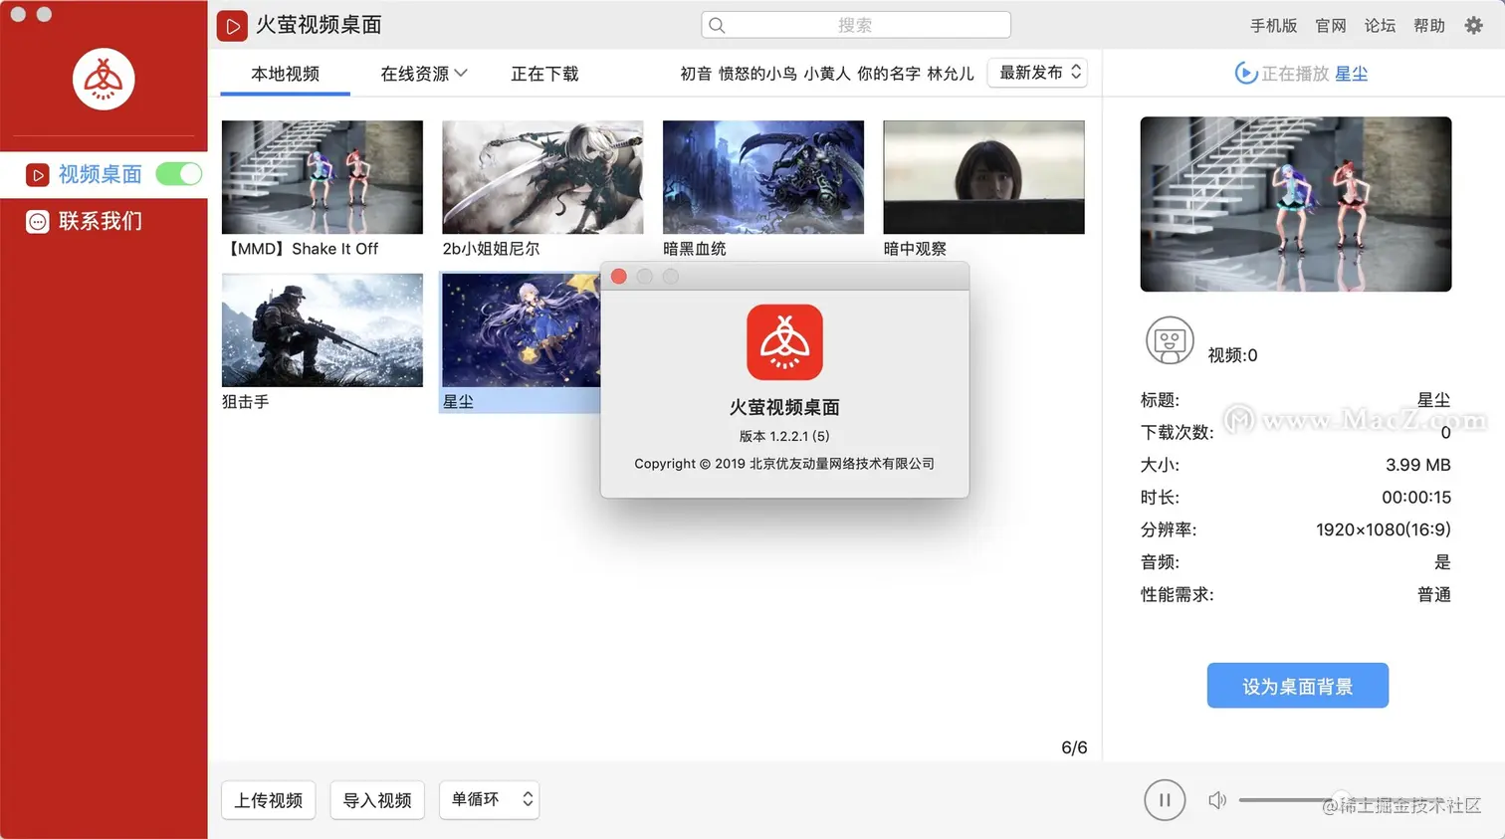Viewport: 1505px width, 839px height.
Task: Select the 暗中观察 thumbnail
Action: pyautogui.click(x=983, y=177)
